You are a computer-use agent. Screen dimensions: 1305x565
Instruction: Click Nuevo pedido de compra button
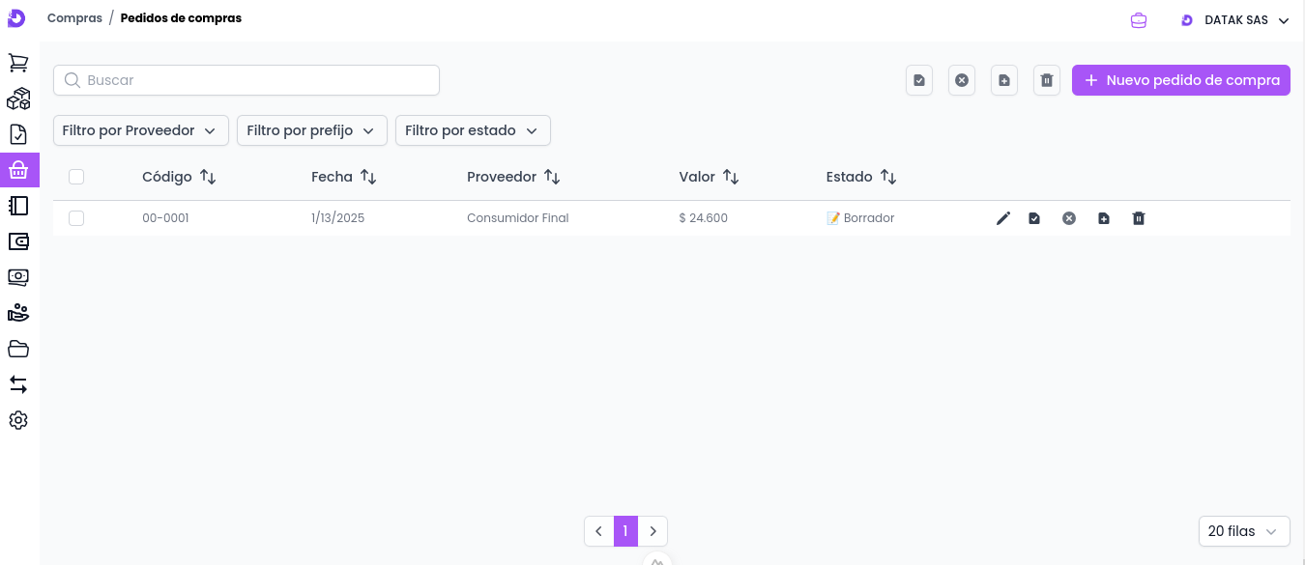[1180, 80]
